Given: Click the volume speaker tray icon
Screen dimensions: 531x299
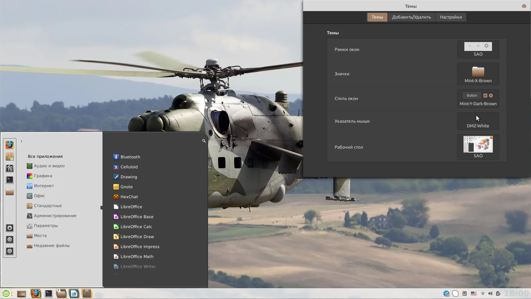Looking at the screenshot, I should pos(490,293).
